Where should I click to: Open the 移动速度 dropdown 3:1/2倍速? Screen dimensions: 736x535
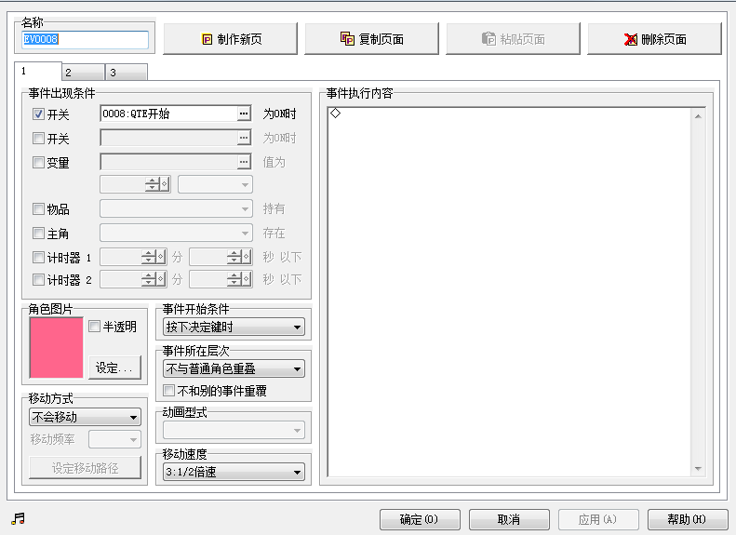[234, 472]
